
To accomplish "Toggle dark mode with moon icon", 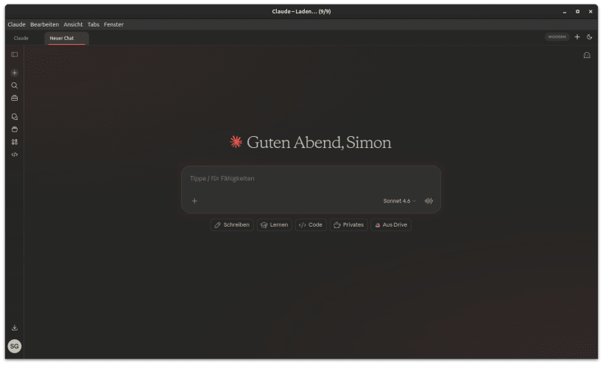I will (x=589, y=37).
